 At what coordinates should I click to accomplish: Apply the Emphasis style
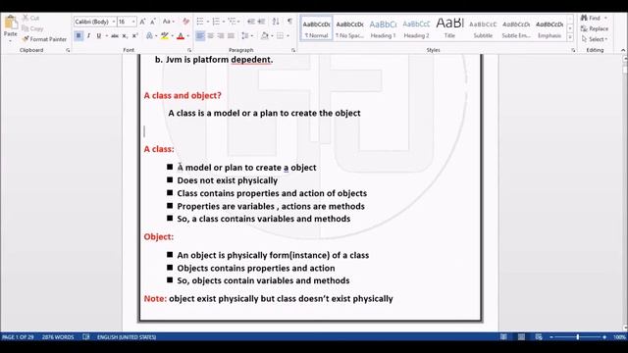point(549,28)
